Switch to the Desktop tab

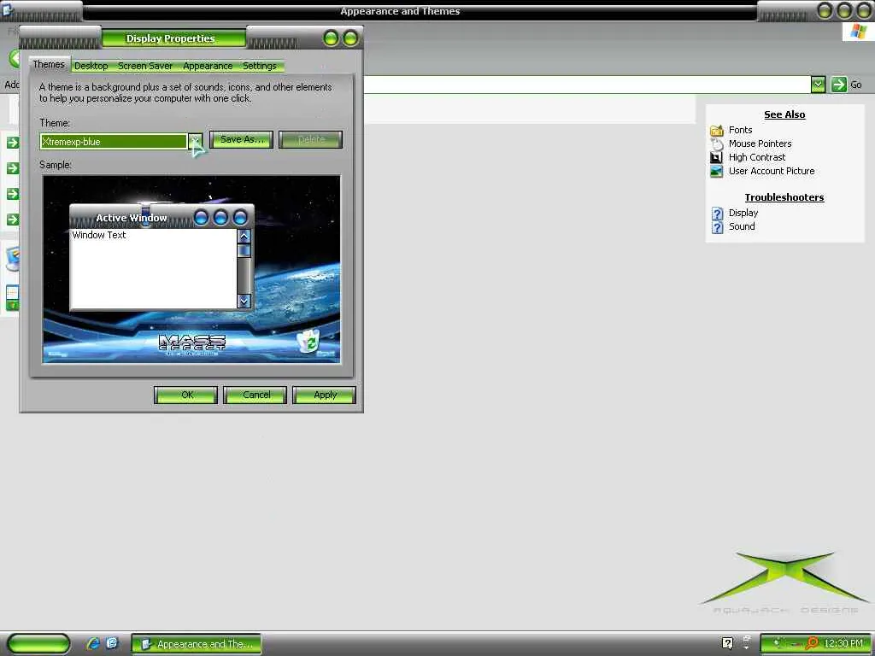click(91, 66)
